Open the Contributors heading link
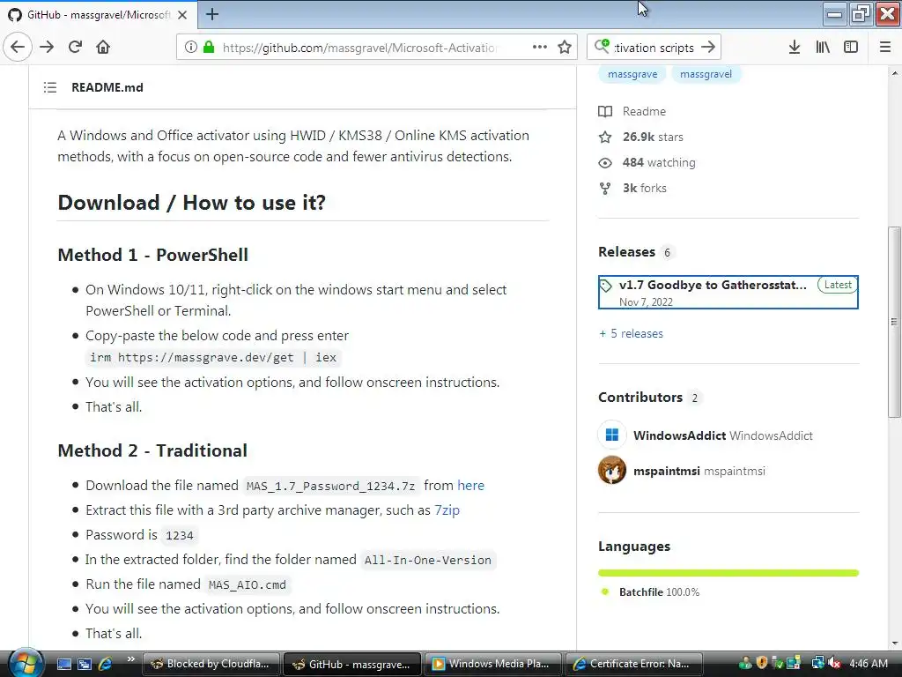 (640, 398)
